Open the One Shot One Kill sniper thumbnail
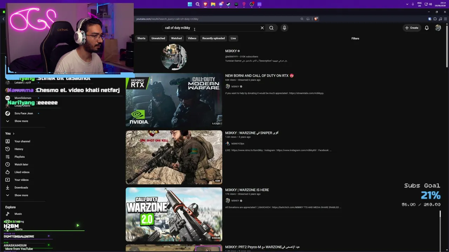This screenshot has height=252, width=449. tap(174, 157)
